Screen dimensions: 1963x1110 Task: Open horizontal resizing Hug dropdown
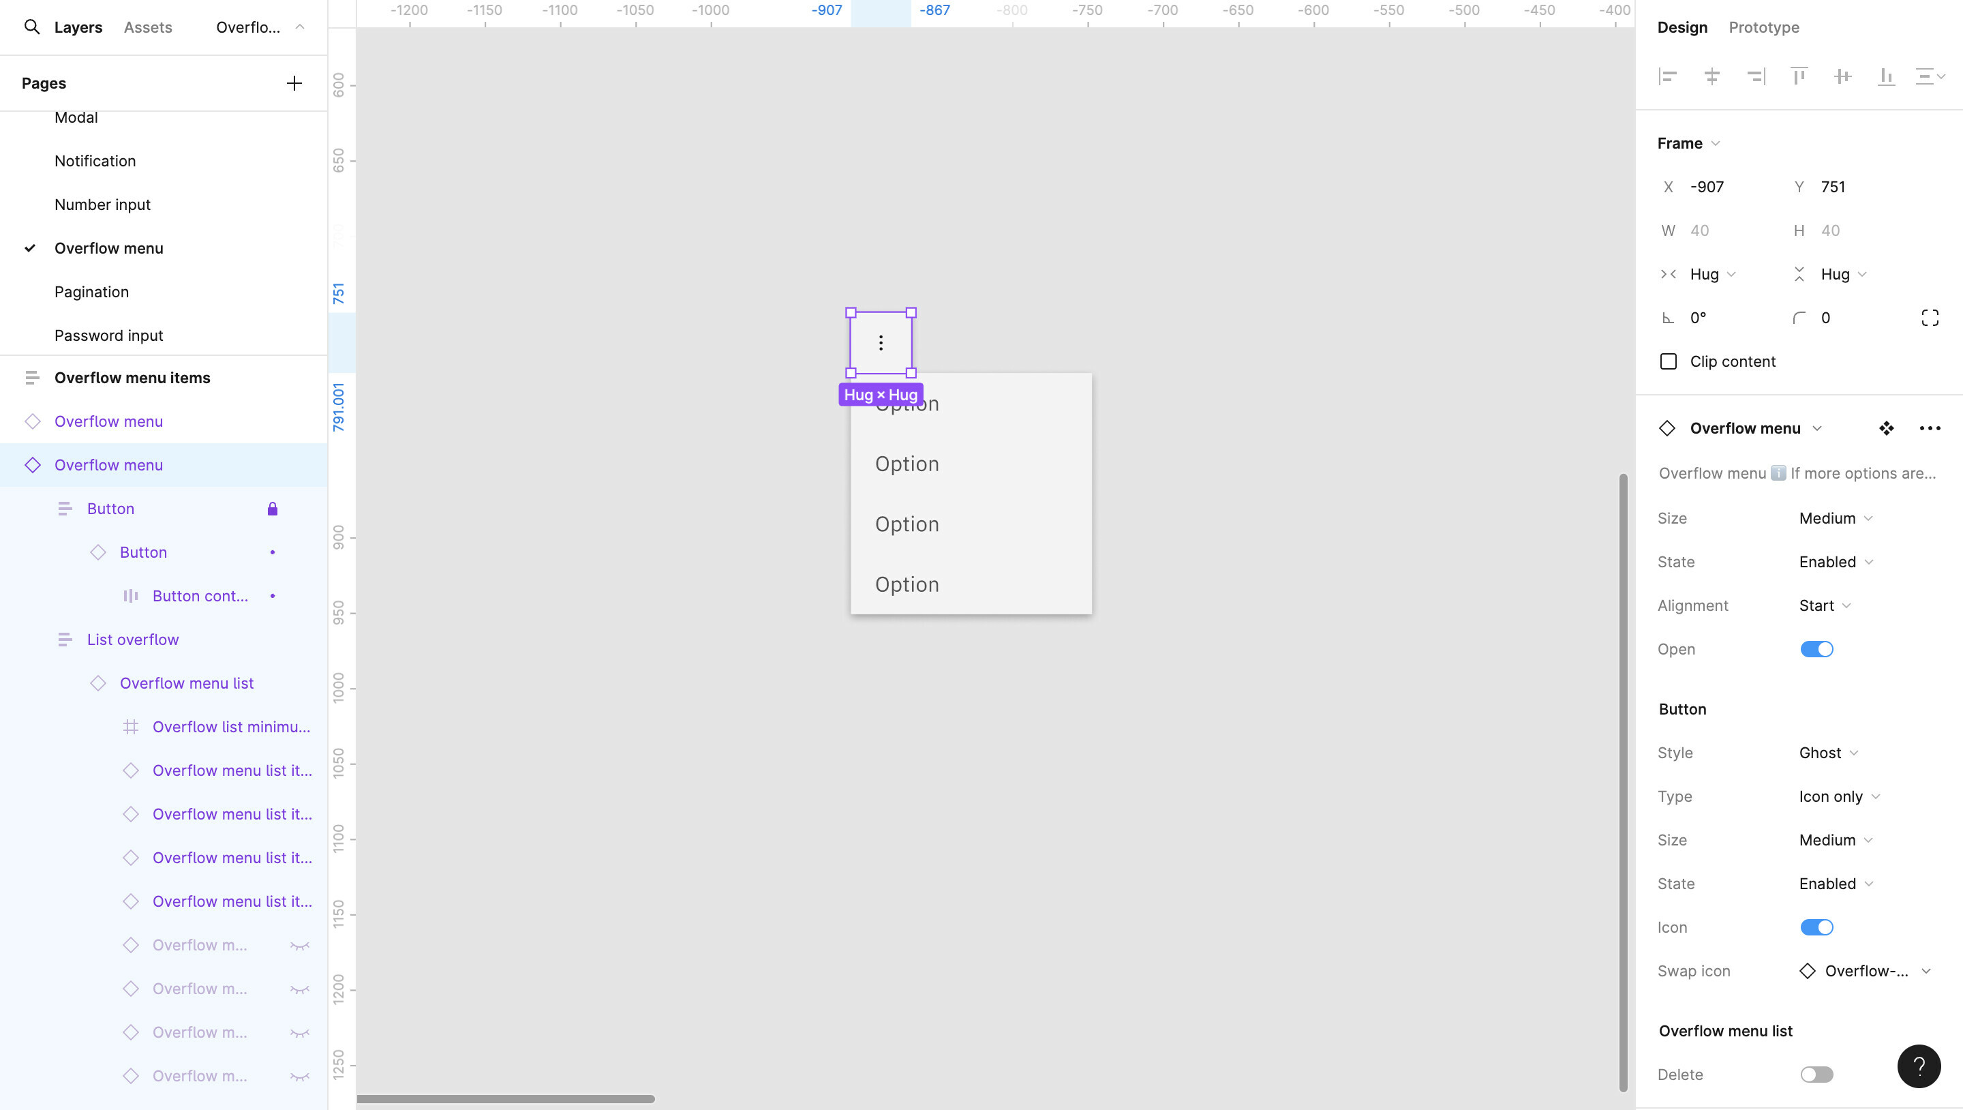[1712, 275]
